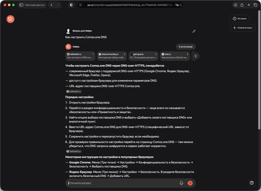Open help question mark icon

pos(252,183)
